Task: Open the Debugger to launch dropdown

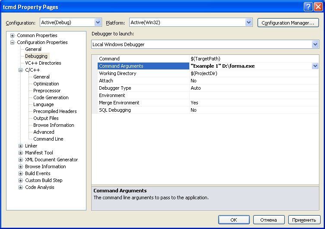Action: tap(315, 44)
